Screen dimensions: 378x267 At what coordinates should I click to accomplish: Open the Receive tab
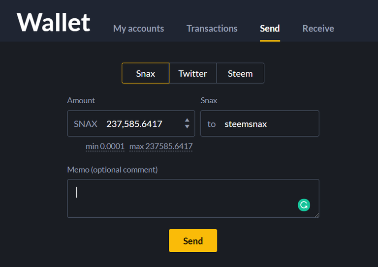[318, 29]
